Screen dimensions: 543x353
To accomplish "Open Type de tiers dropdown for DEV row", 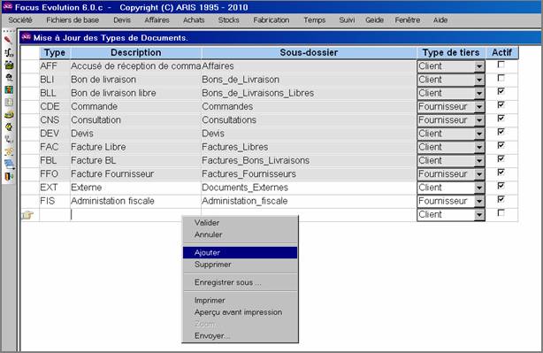I will (479, 134).
